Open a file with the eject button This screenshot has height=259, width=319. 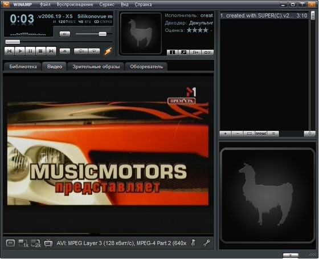click(65, 51)
